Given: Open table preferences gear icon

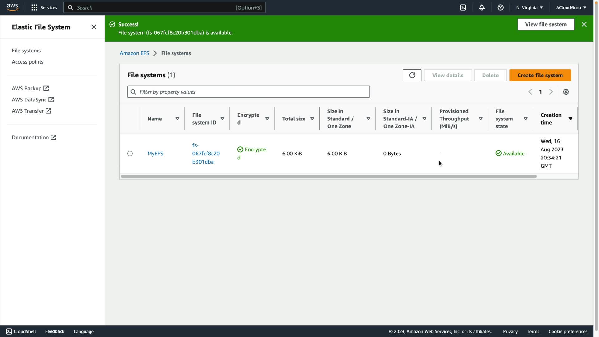Looking at the screenshot, I should pos(566,92).
